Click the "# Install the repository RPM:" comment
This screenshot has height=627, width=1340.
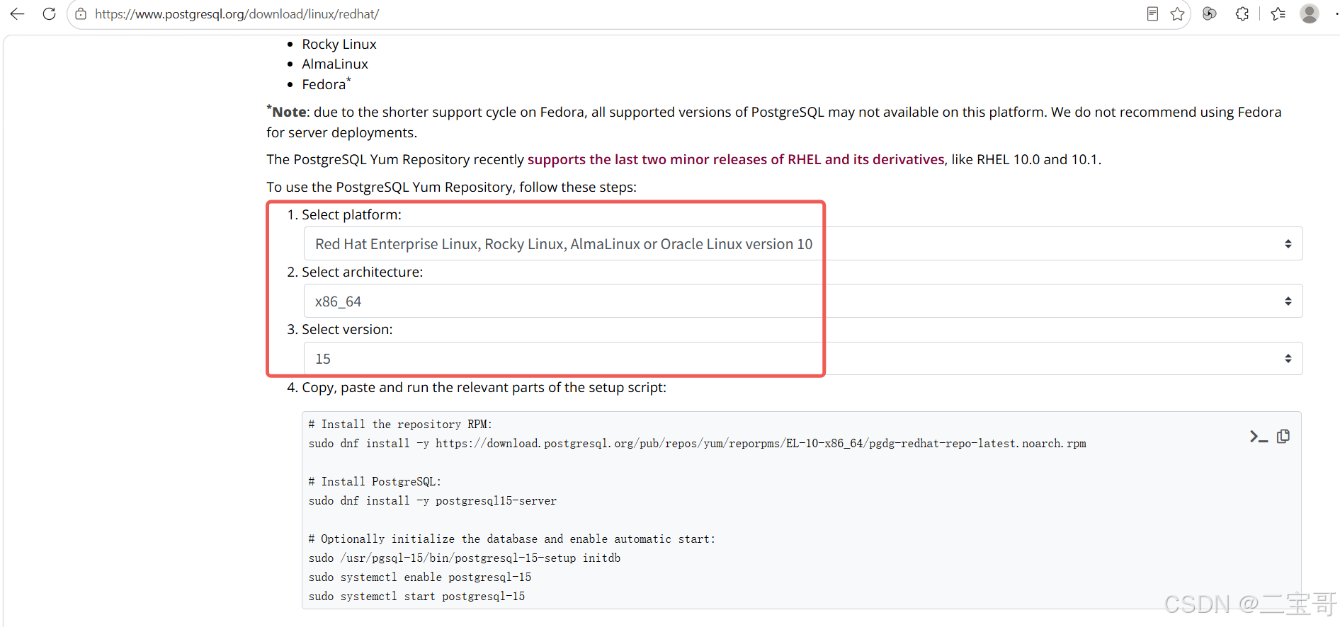[400, 424]
